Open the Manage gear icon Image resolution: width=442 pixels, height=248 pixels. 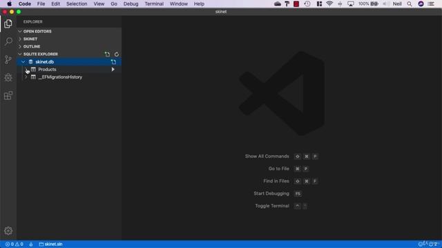click(x=8, y=231)
